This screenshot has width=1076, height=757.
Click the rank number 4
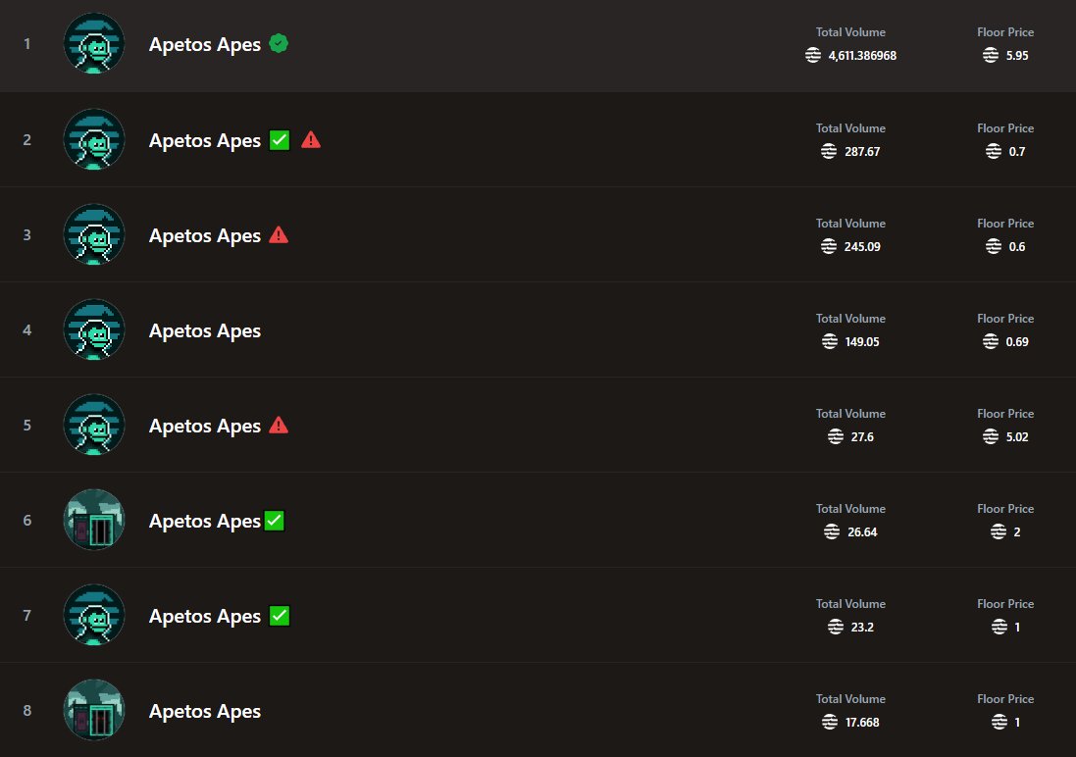[x=26, y=330]
